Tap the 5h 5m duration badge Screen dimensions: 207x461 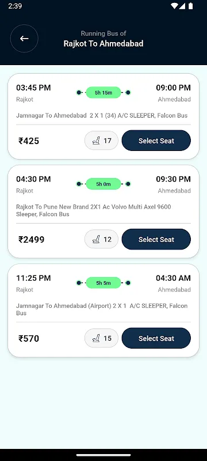[103, 283]
